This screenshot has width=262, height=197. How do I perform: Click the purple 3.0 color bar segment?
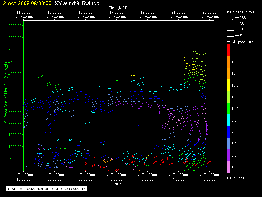click(x=229, y=155)
